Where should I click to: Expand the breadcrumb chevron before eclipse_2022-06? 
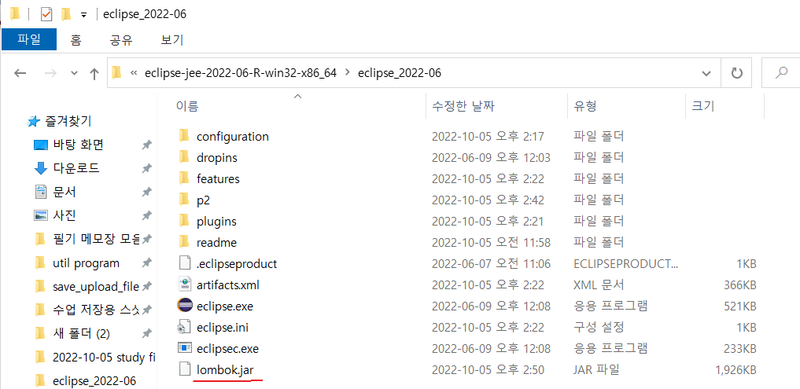coord(348,73)
